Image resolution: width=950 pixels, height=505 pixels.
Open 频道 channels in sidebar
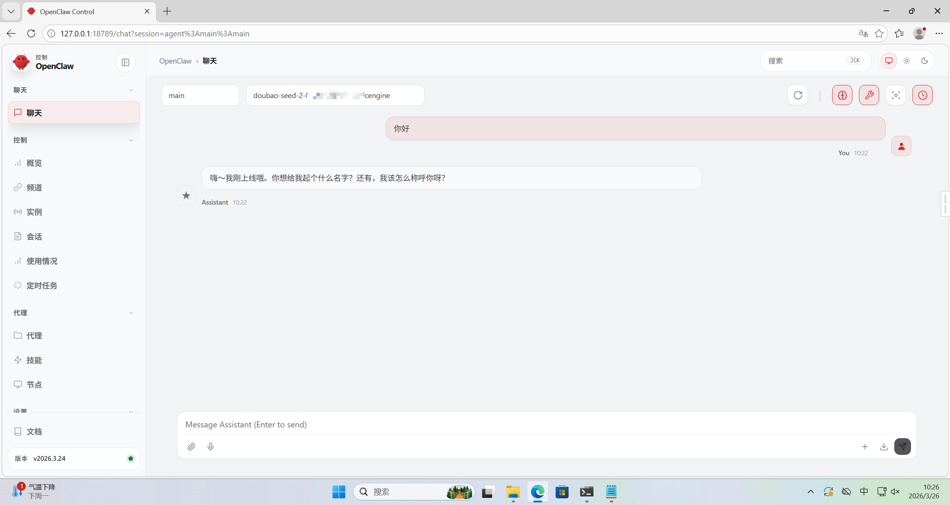tap(74, 188)
